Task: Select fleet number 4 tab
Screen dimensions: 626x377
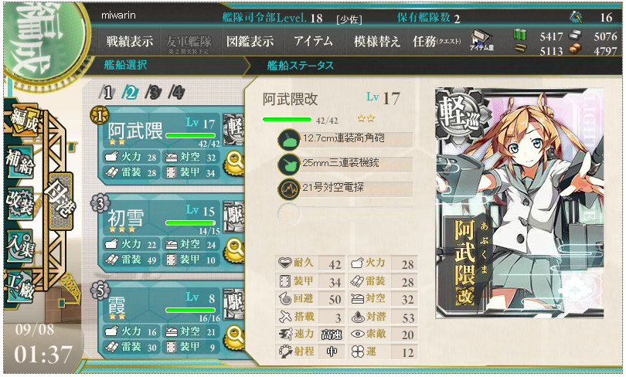Action: [176, 93]
